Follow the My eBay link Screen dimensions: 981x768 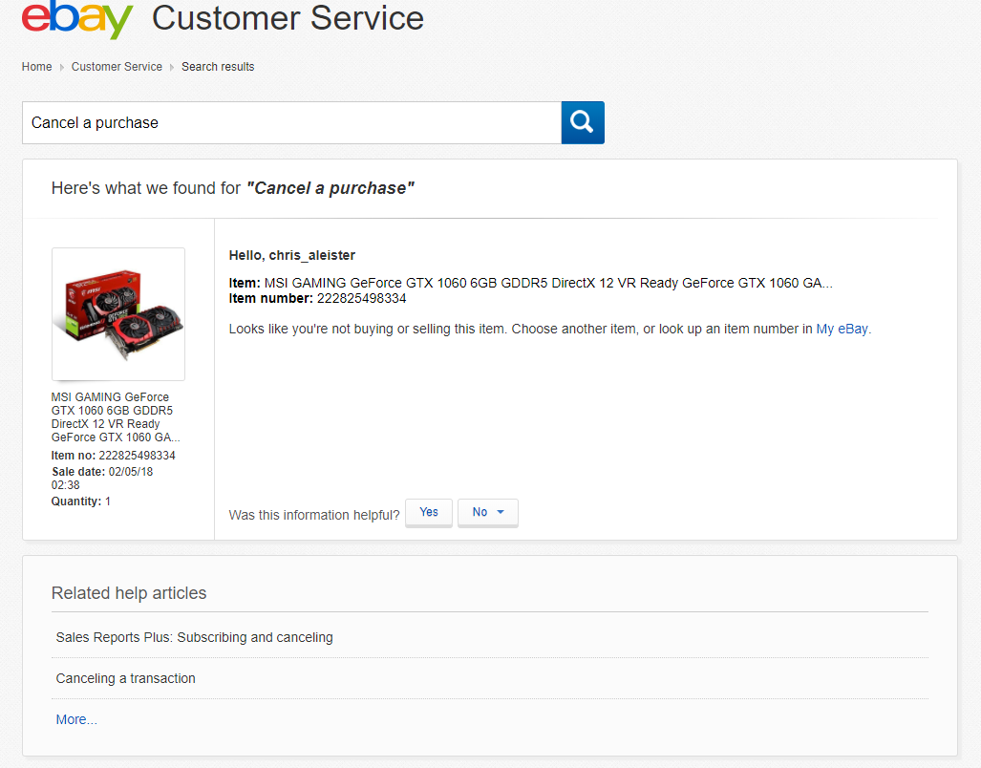point(842,329)
